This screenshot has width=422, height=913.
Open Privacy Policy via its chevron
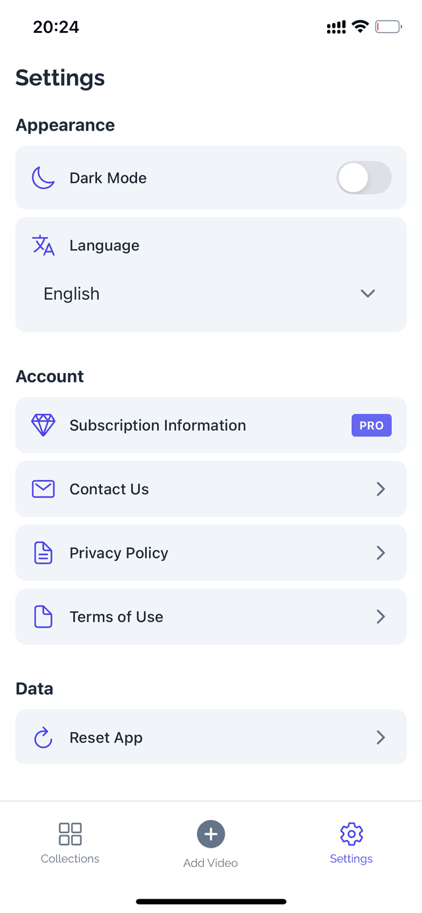point(380,553)
